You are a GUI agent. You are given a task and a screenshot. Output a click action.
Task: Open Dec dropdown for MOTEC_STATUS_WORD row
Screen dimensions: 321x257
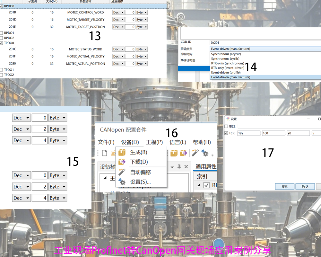tap(118, 49)
